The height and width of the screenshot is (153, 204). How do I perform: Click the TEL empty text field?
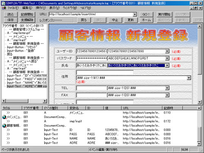(92, 88)
